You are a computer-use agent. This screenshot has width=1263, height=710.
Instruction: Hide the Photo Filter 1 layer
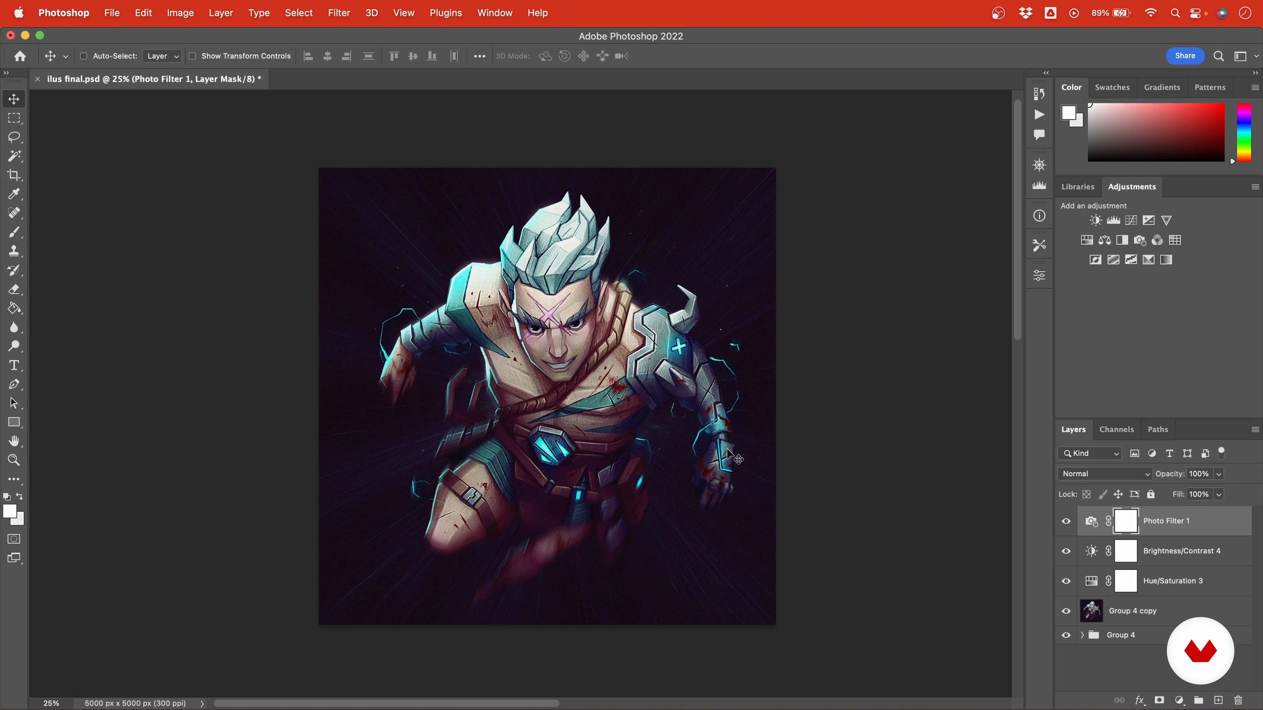[x=1066, y=521]
